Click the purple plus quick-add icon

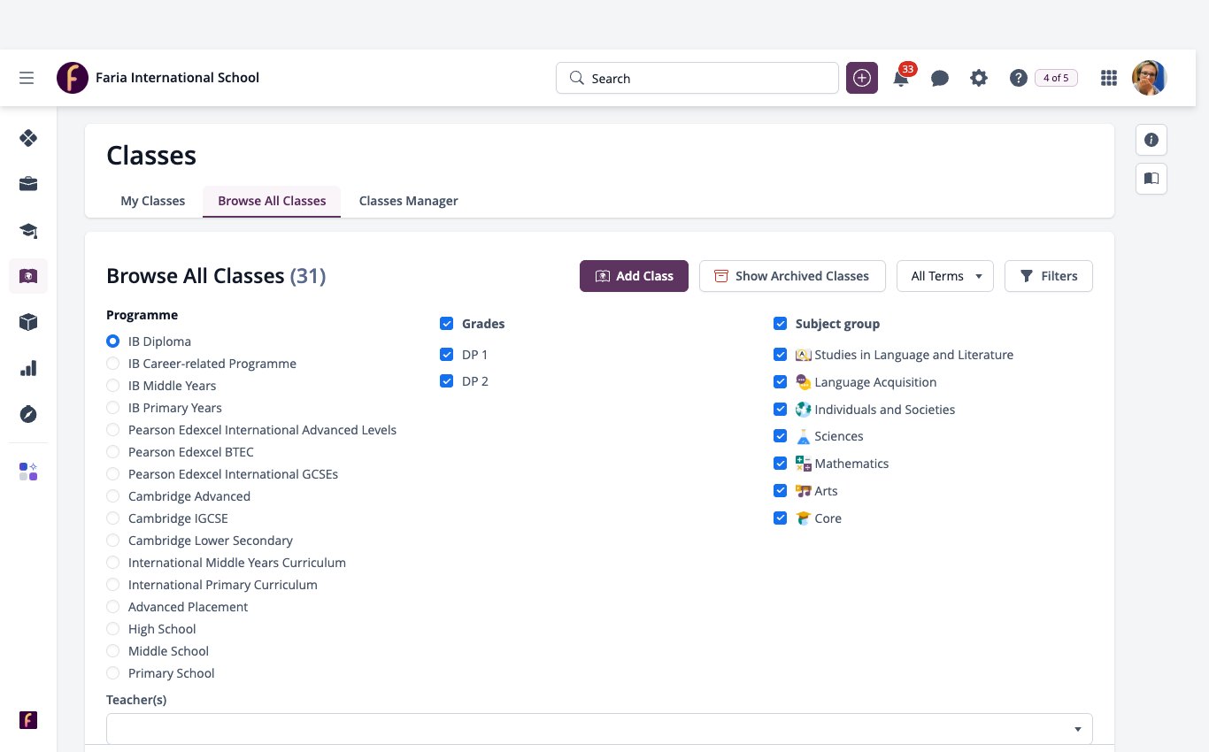click(862, 78)
